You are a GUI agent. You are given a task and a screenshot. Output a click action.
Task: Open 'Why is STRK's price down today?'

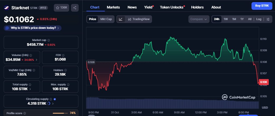pyautogui.click(x=33, y=28)
